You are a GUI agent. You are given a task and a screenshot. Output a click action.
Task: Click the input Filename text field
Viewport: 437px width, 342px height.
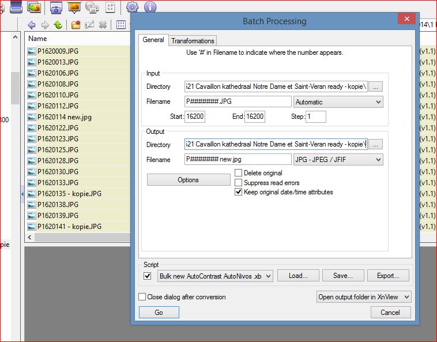pyautogui.click(x=238, y=102)
